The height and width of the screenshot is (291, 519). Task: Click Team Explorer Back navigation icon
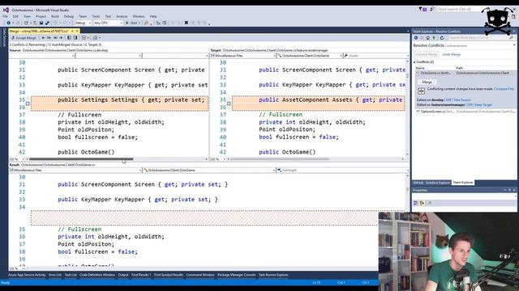click(x=416, y=38)
